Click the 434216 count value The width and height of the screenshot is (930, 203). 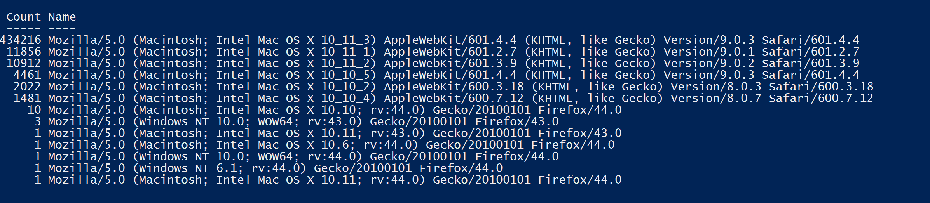20,40
